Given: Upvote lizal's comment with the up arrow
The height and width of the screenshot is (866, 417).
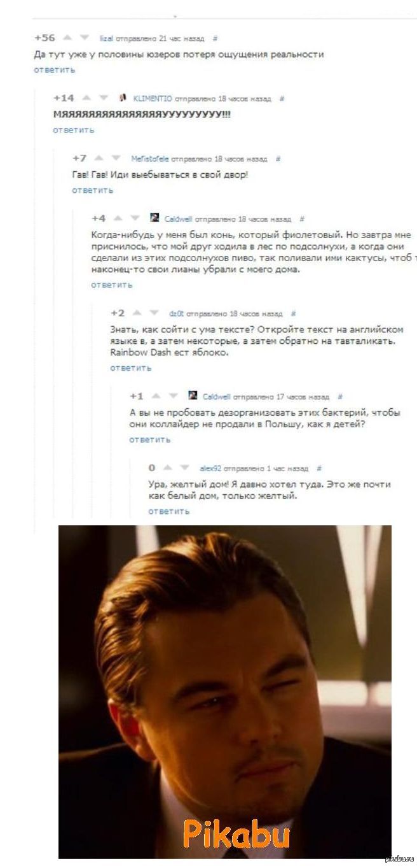Looking at the screenshot, I should [x=68, y=37].
